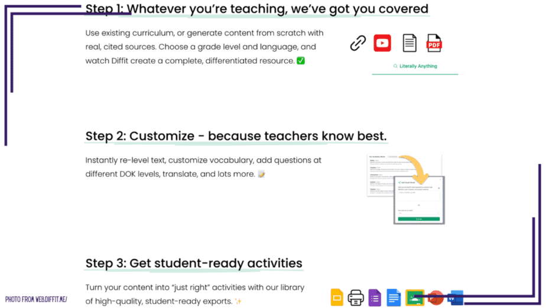Click the Step 3 student-ready activities heading

point(194,263)
